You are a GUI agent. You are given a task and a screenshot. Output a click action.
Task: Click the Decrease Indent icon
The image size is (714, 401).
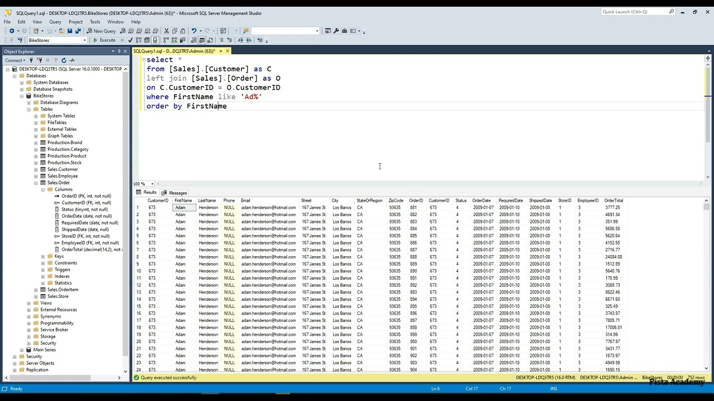coord(241,40)
